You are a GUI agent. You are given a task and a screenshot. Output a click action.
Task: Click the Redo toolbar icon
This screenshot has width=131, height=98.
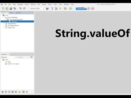tap(24, 8)
